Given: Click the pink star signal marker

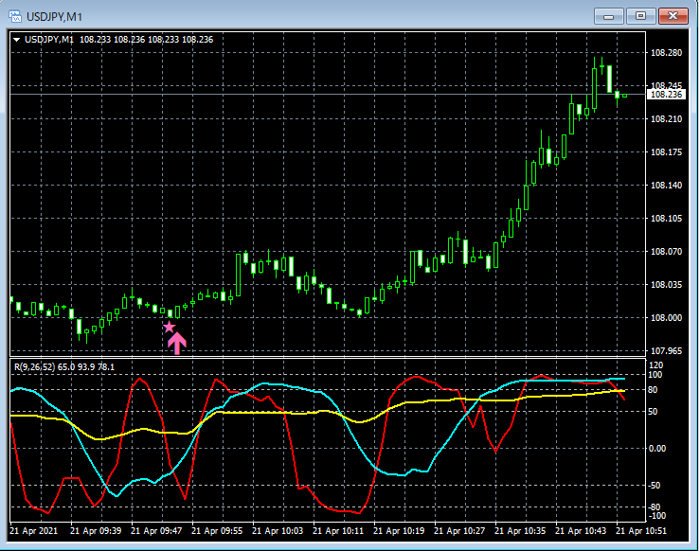Looking at the screenshot, I should tap(169, 327).
